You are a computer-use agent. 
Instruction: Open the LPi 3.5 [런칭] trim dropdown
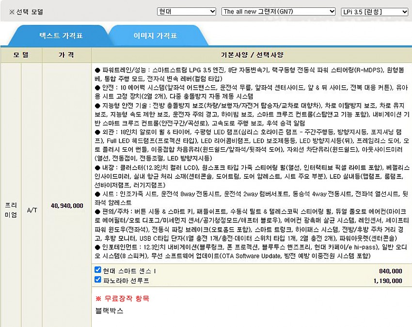(374, 11)
